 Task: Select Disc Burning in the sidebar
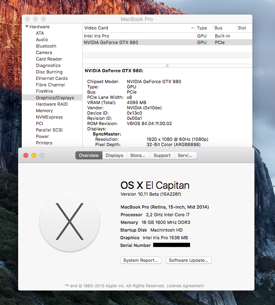[x=49, y=72]
